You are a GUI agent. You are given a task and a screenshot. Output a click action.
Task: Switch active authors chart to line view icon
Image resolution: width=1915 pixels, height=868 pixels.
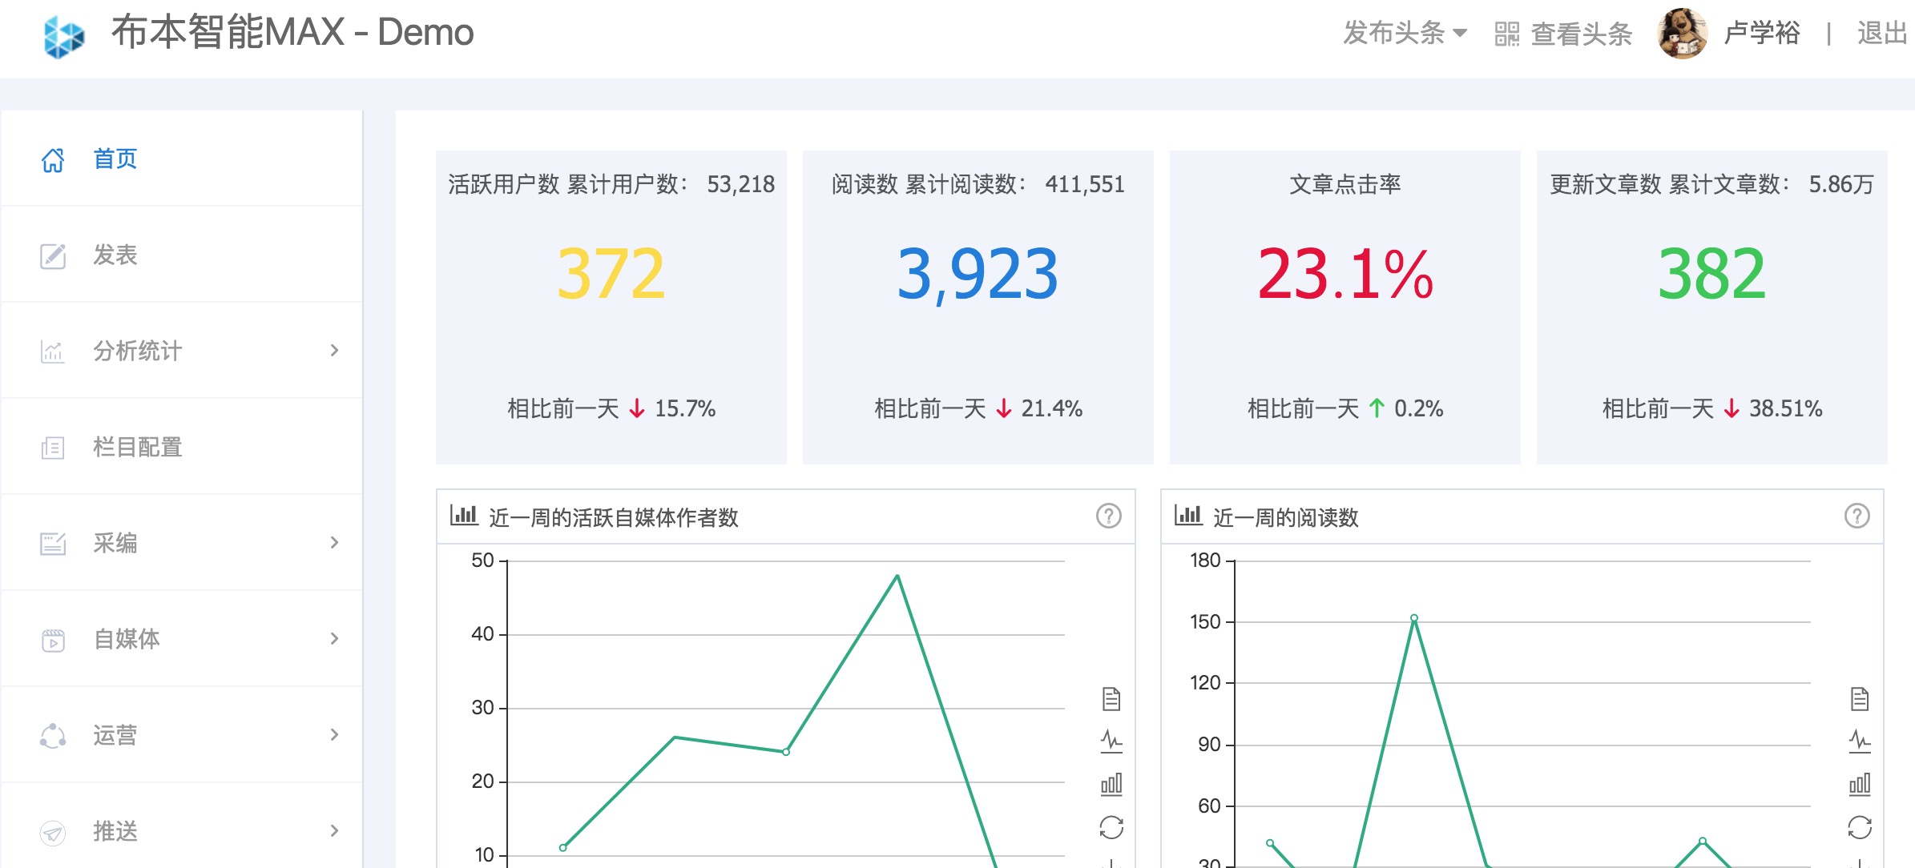click(x=1111, y=741)
